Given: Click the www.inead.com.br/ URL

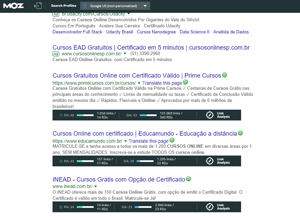Looking at the screenshot, I should point(72,186).
